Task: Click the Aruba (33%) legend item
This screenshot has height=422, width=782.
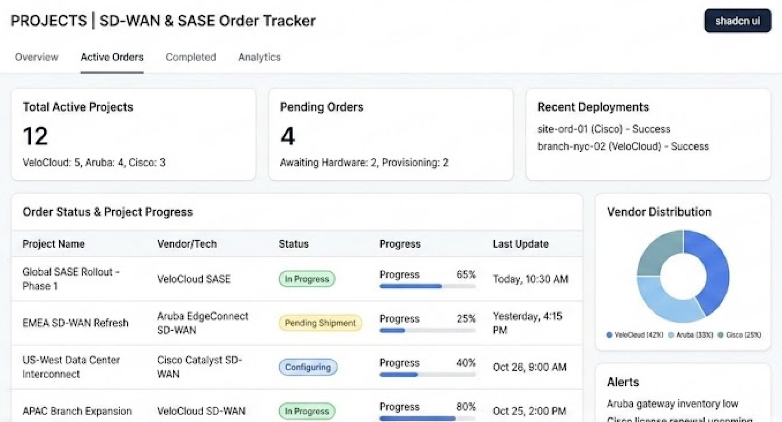Action: click(x=690, y=335)
